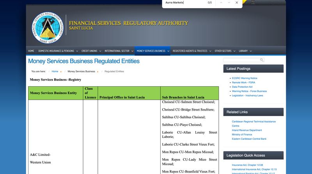Open Other Sectors menu
The height and width of the screenshot is (174, 312).
(x=223, y=51)
